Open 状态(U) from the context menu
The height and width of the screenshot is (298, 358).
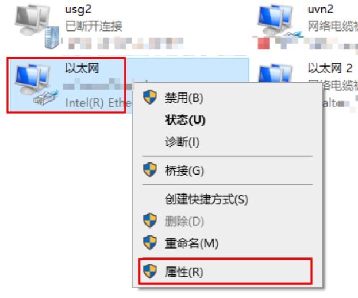tap(185, 119)
